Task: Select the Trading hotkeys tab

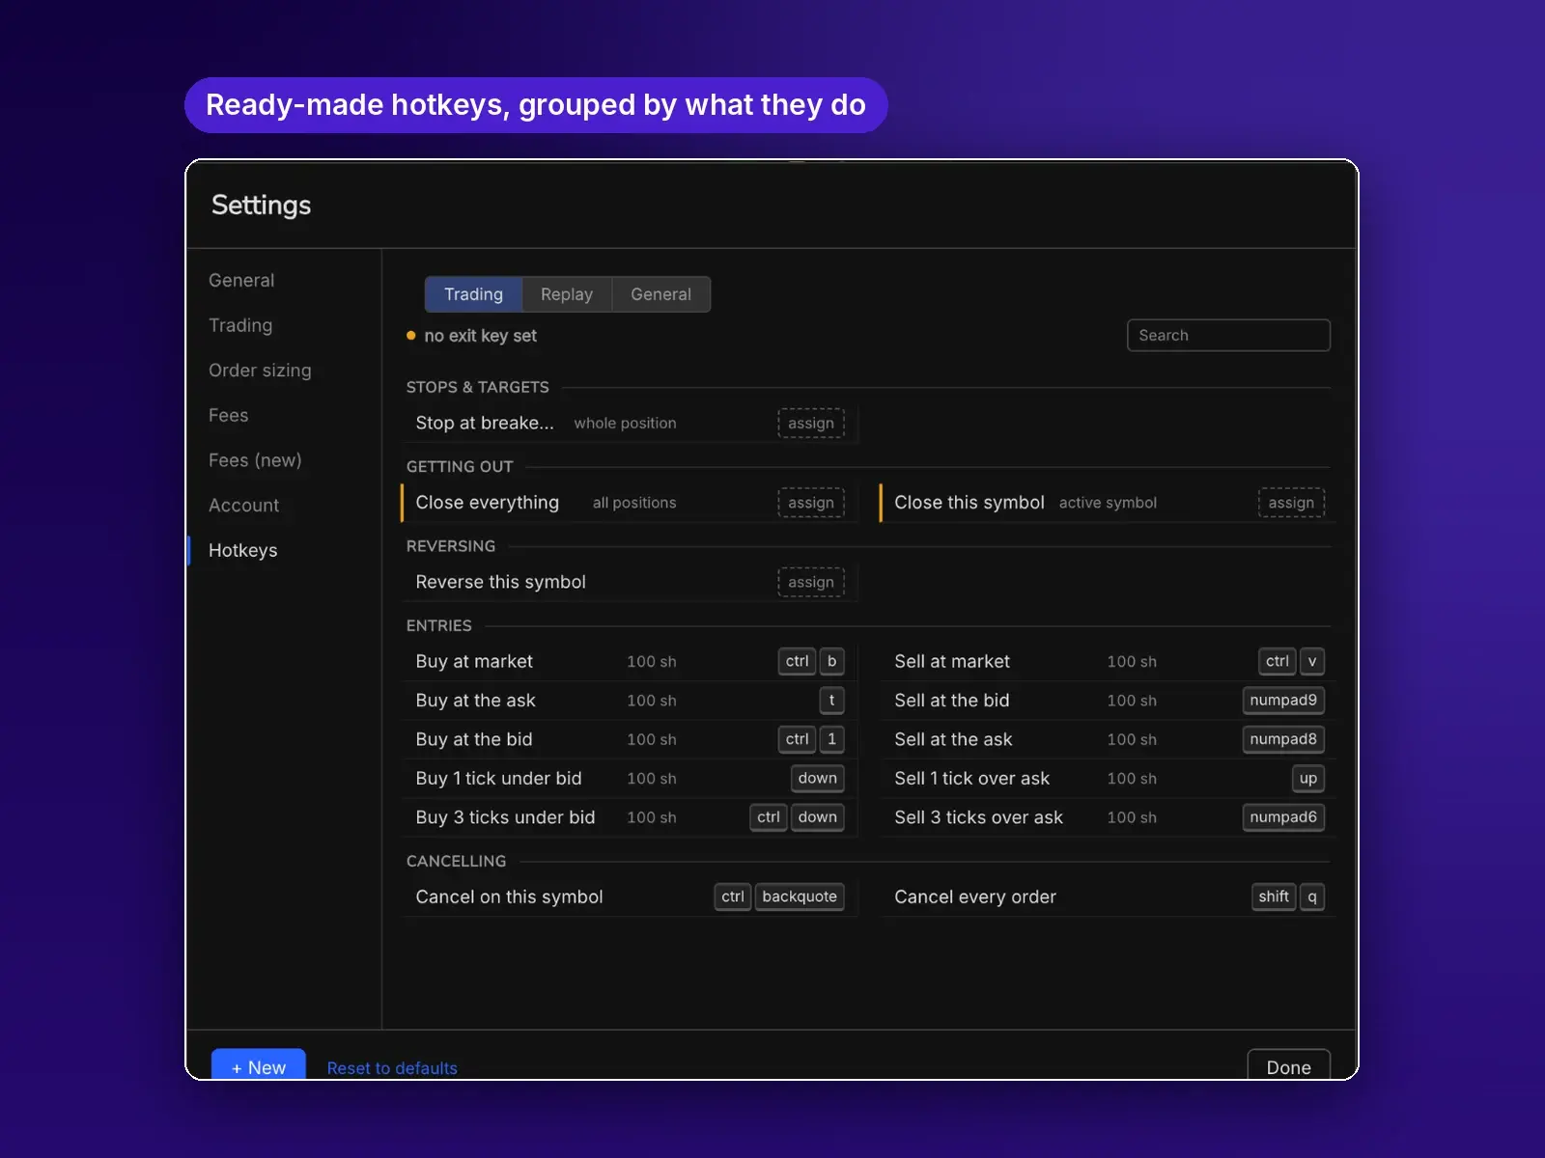Action: click(473, 294)
